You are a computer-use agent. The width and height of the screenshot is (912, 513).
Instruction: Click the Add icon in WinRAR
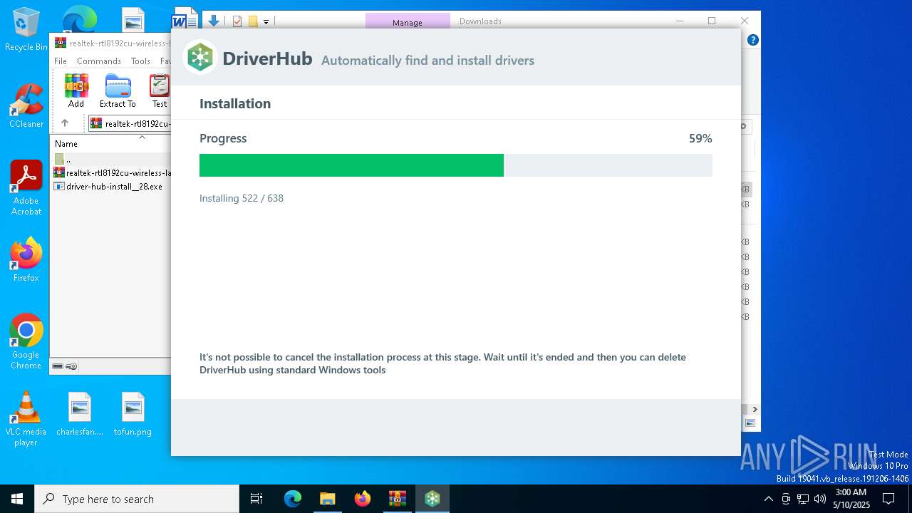click(x=76, y=91)
